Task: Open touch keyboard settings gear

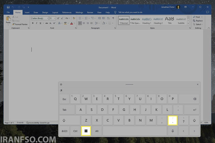Action: (61, 84)
